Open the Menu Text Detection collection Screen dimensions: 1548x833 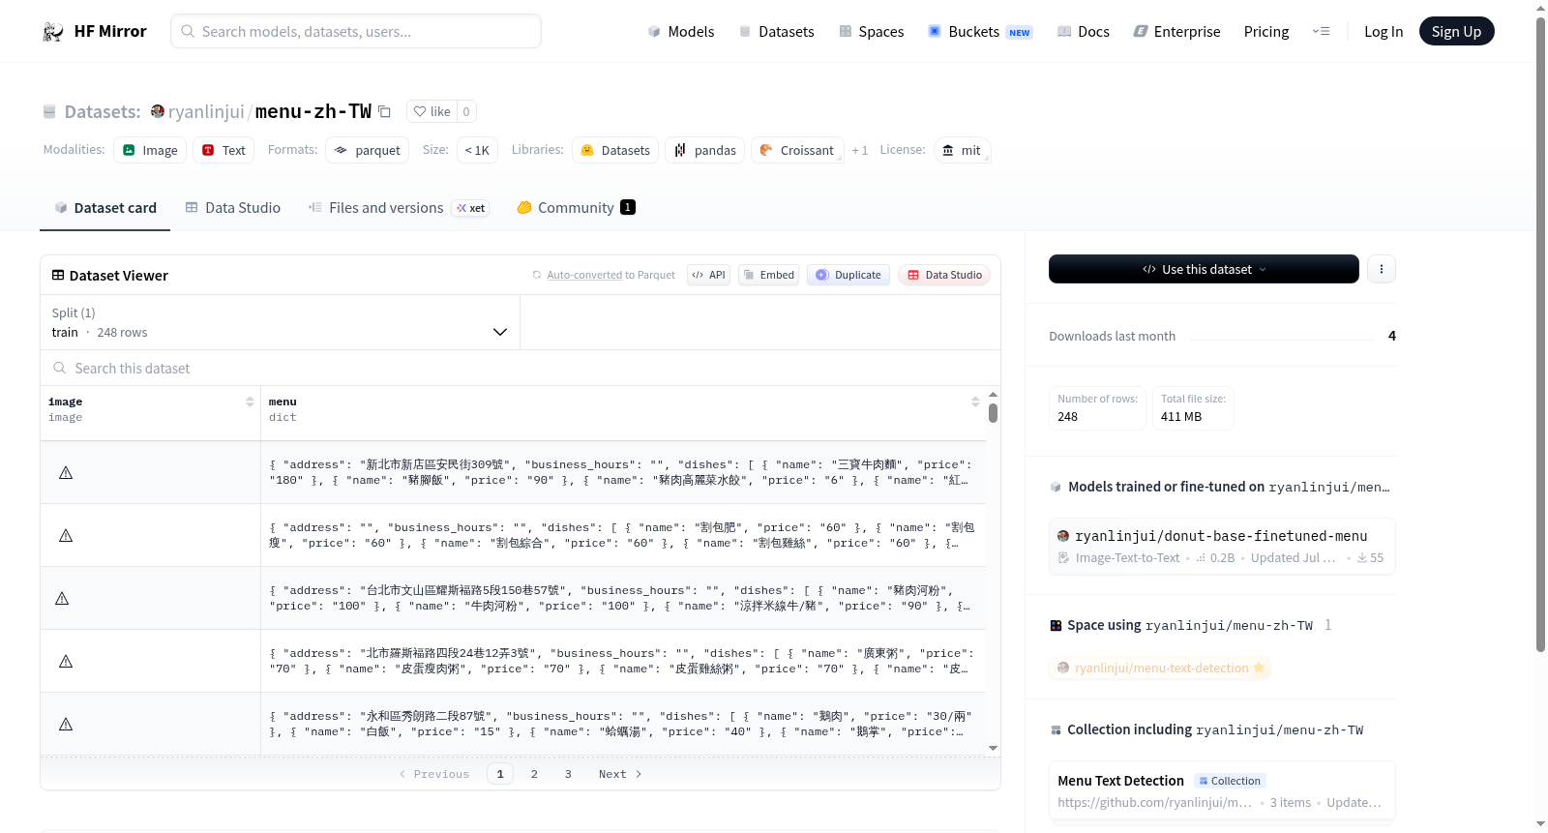[x=1222, y=790]
